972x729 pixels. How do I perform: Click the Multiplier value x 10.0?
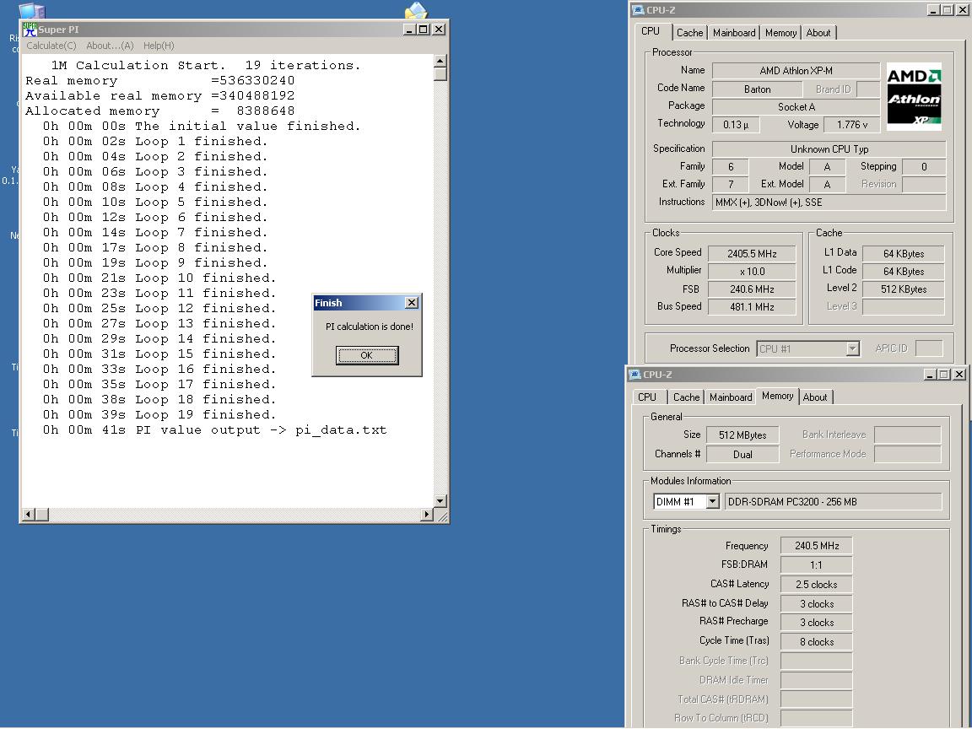[752, 272]
